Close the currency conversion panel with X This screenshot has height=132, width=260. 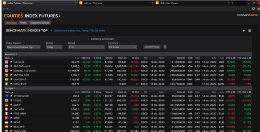(165, 47)
